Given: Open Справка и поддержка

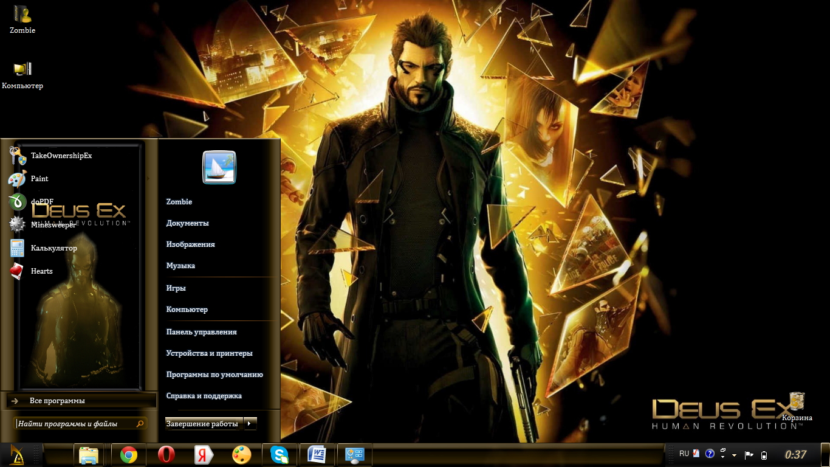Looking at the screenshot, I should [204, 396].
